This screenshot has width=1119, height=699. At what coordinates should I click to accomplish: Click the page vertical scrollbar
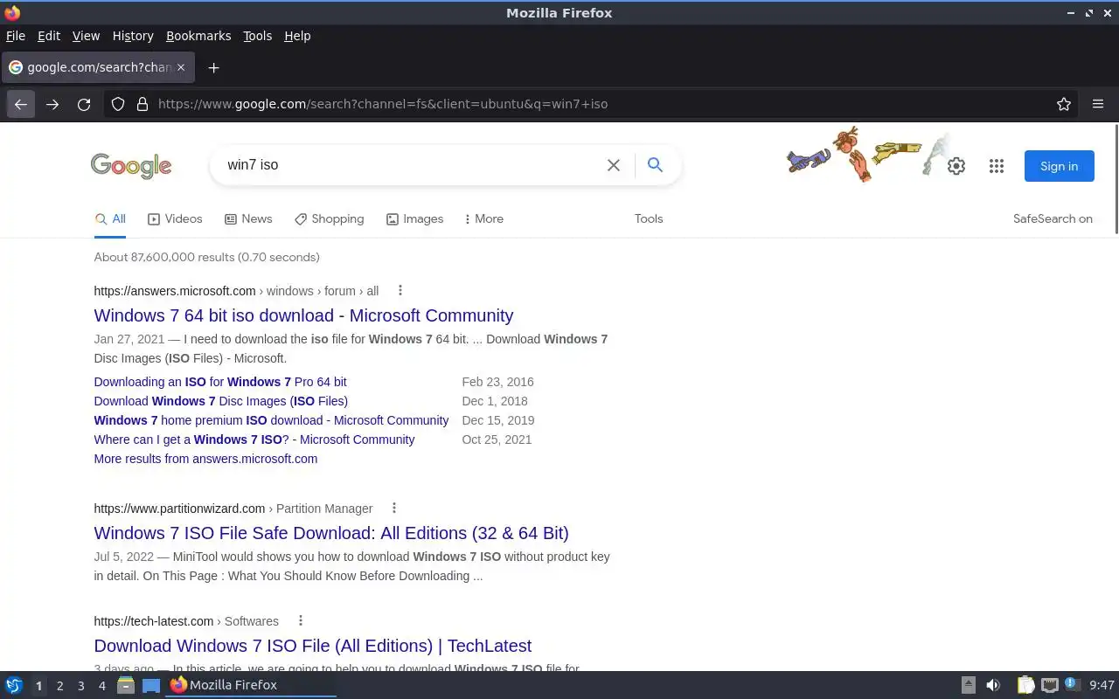click(1115, 179)
